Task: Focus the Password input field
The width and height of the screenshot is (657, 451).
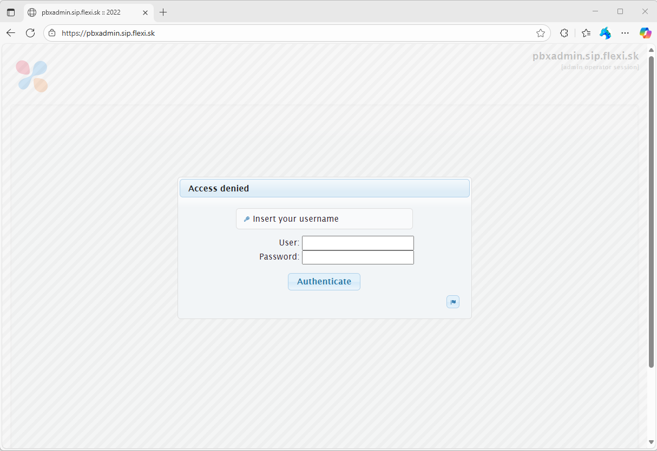Action: coord(358,257)
